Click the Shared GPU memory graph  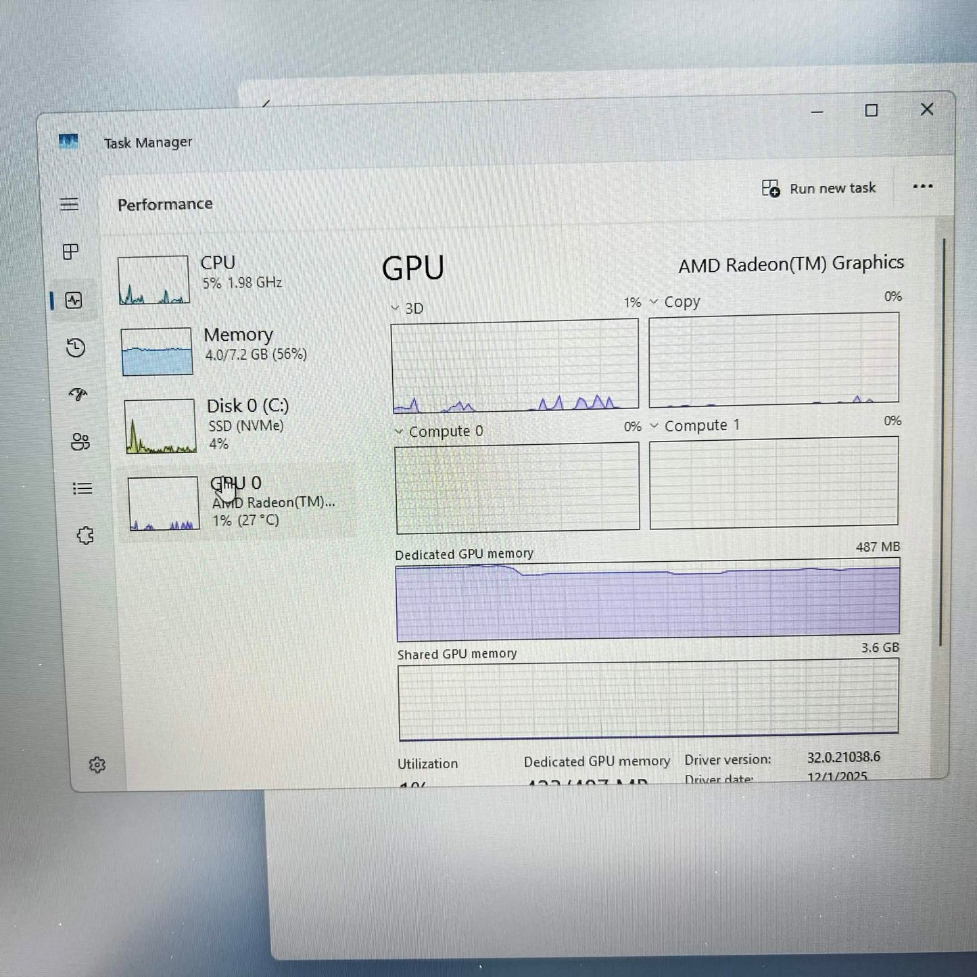(648, 699)
